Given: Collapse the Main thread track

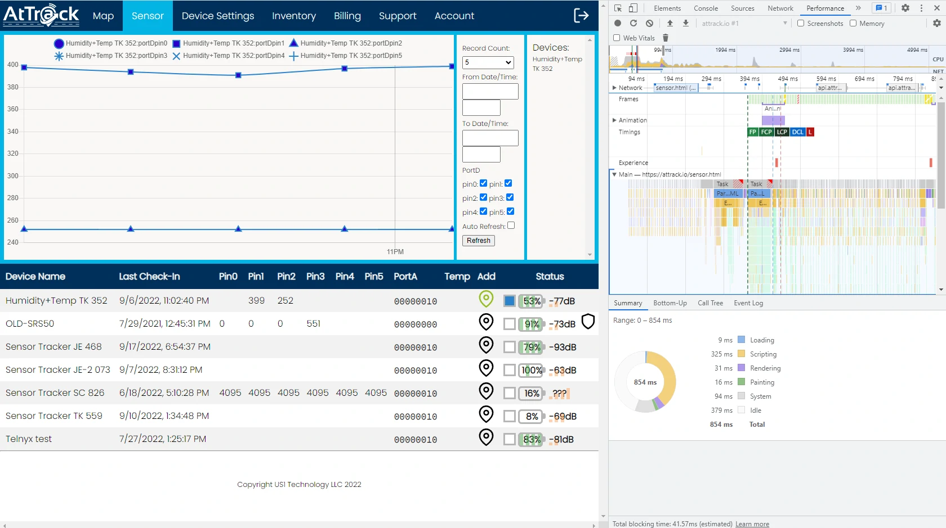Looking at the screenshot, I should tap(614, 174).
